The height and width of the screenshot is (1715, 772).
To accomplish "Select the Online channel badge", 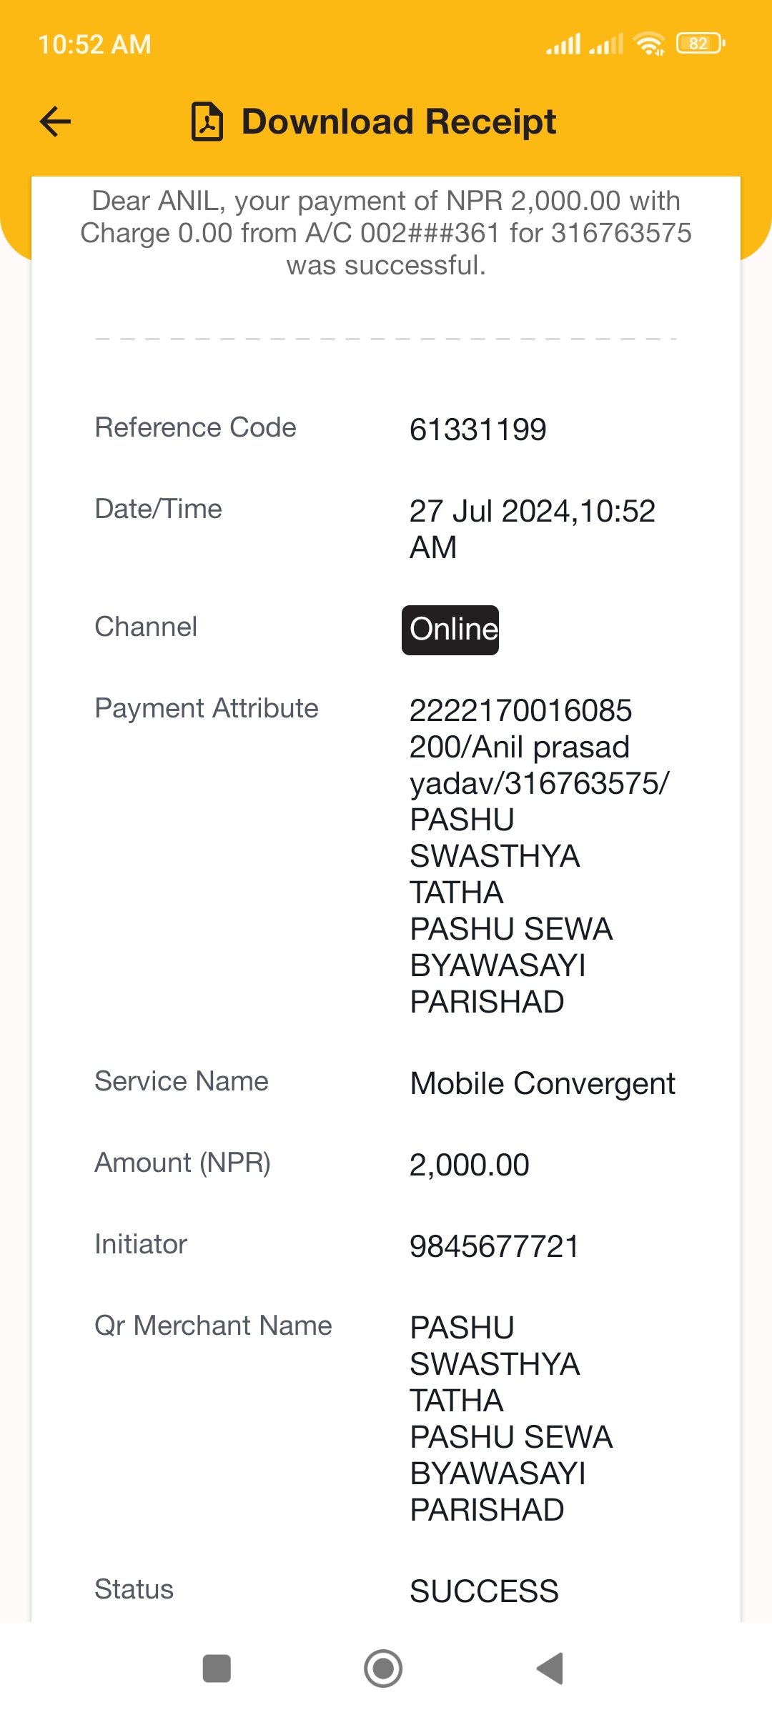I will (x=450, y=630).
